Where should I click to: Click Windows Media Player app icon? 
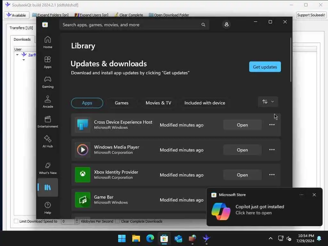(x=83, y=150)
